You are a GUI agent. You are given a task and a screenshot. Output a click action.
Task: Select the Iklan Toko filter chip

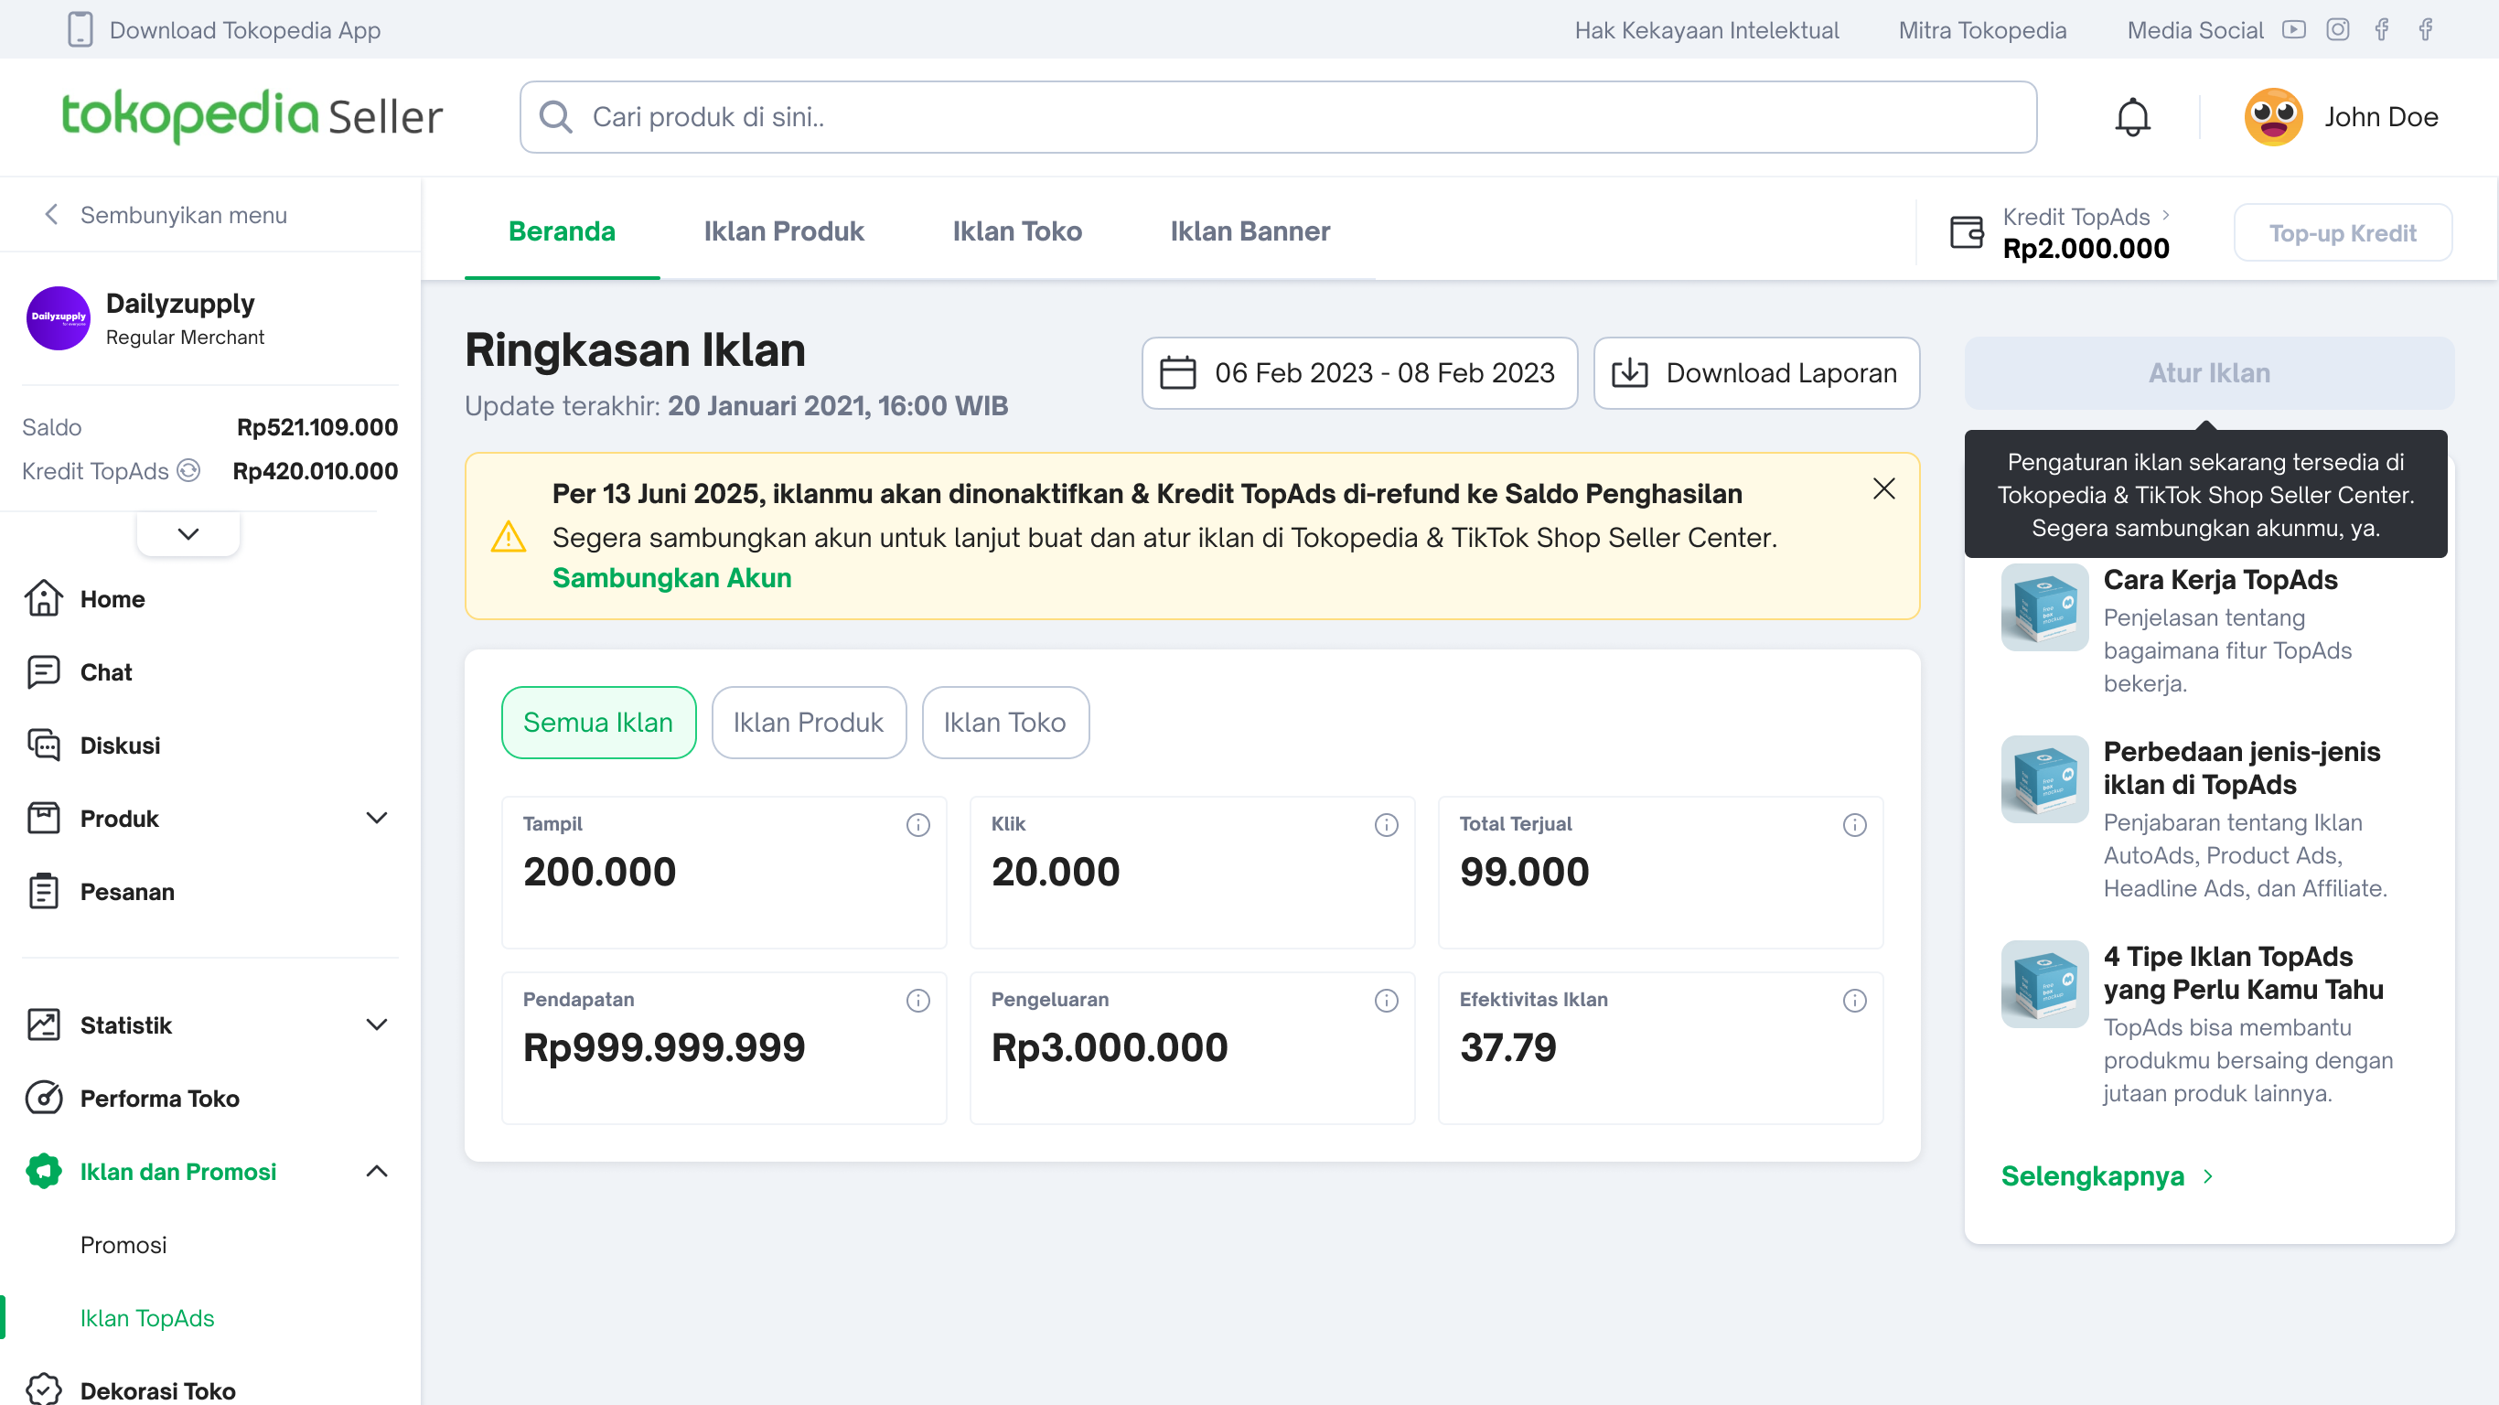point(1004,723)
